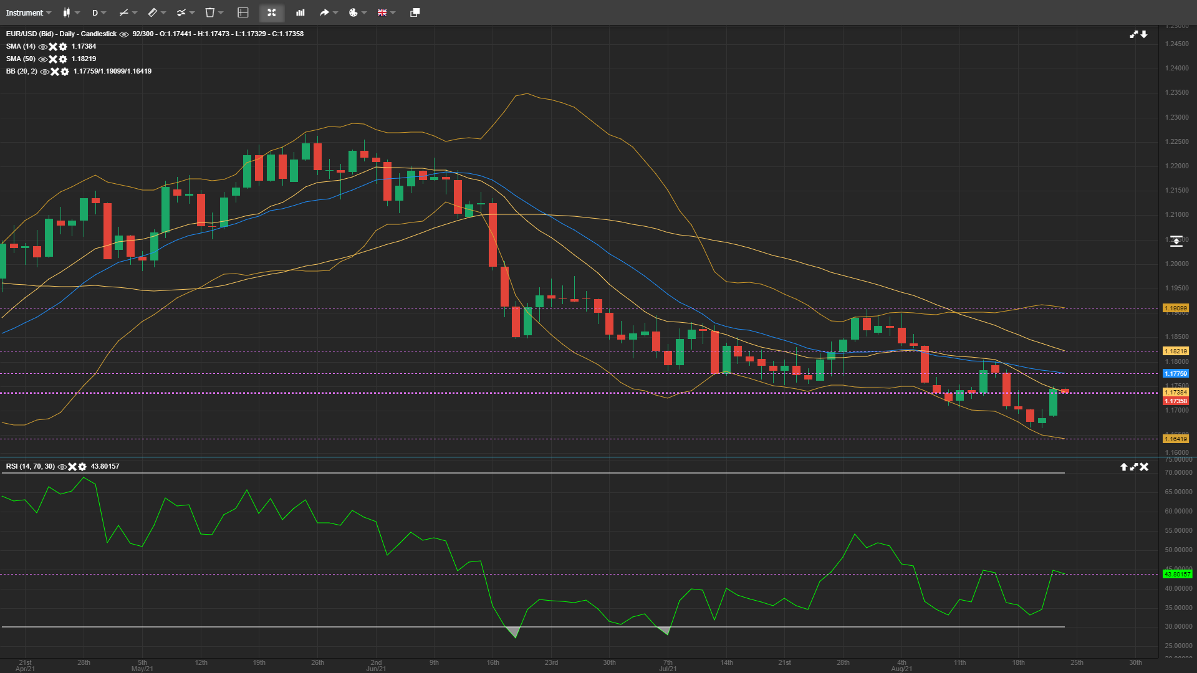Toggle the crosshair layout grid icon
The width and height of the screenshot is (1197, 673).
(243, 12)
